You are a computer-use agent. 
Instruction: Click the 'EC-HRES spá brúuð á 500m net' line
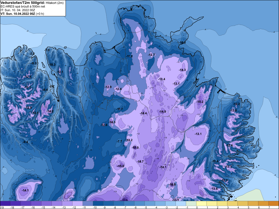[23, 6]
